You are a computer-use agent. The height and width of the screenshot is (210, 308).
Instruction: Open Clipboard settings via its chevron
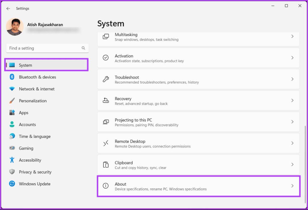click(292, 165)
